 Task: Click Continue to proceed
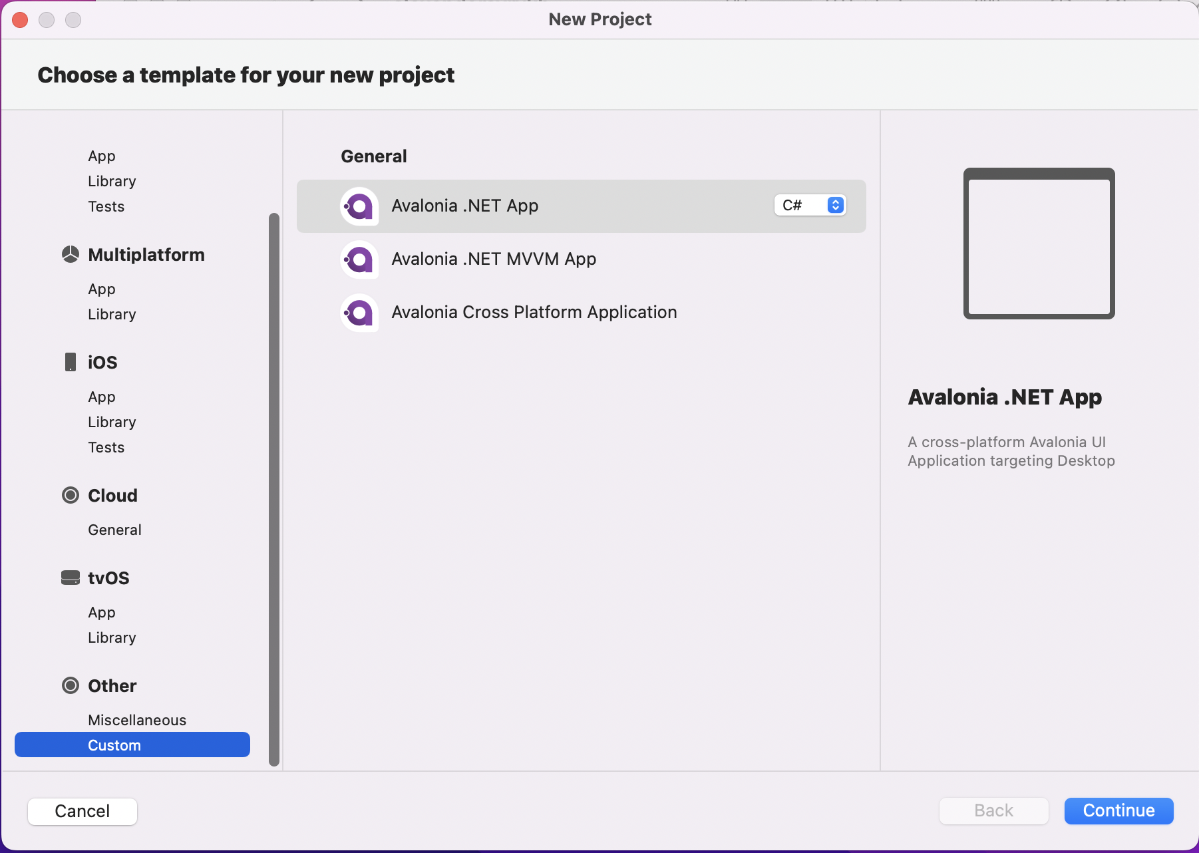click(x=1118, y=810)
